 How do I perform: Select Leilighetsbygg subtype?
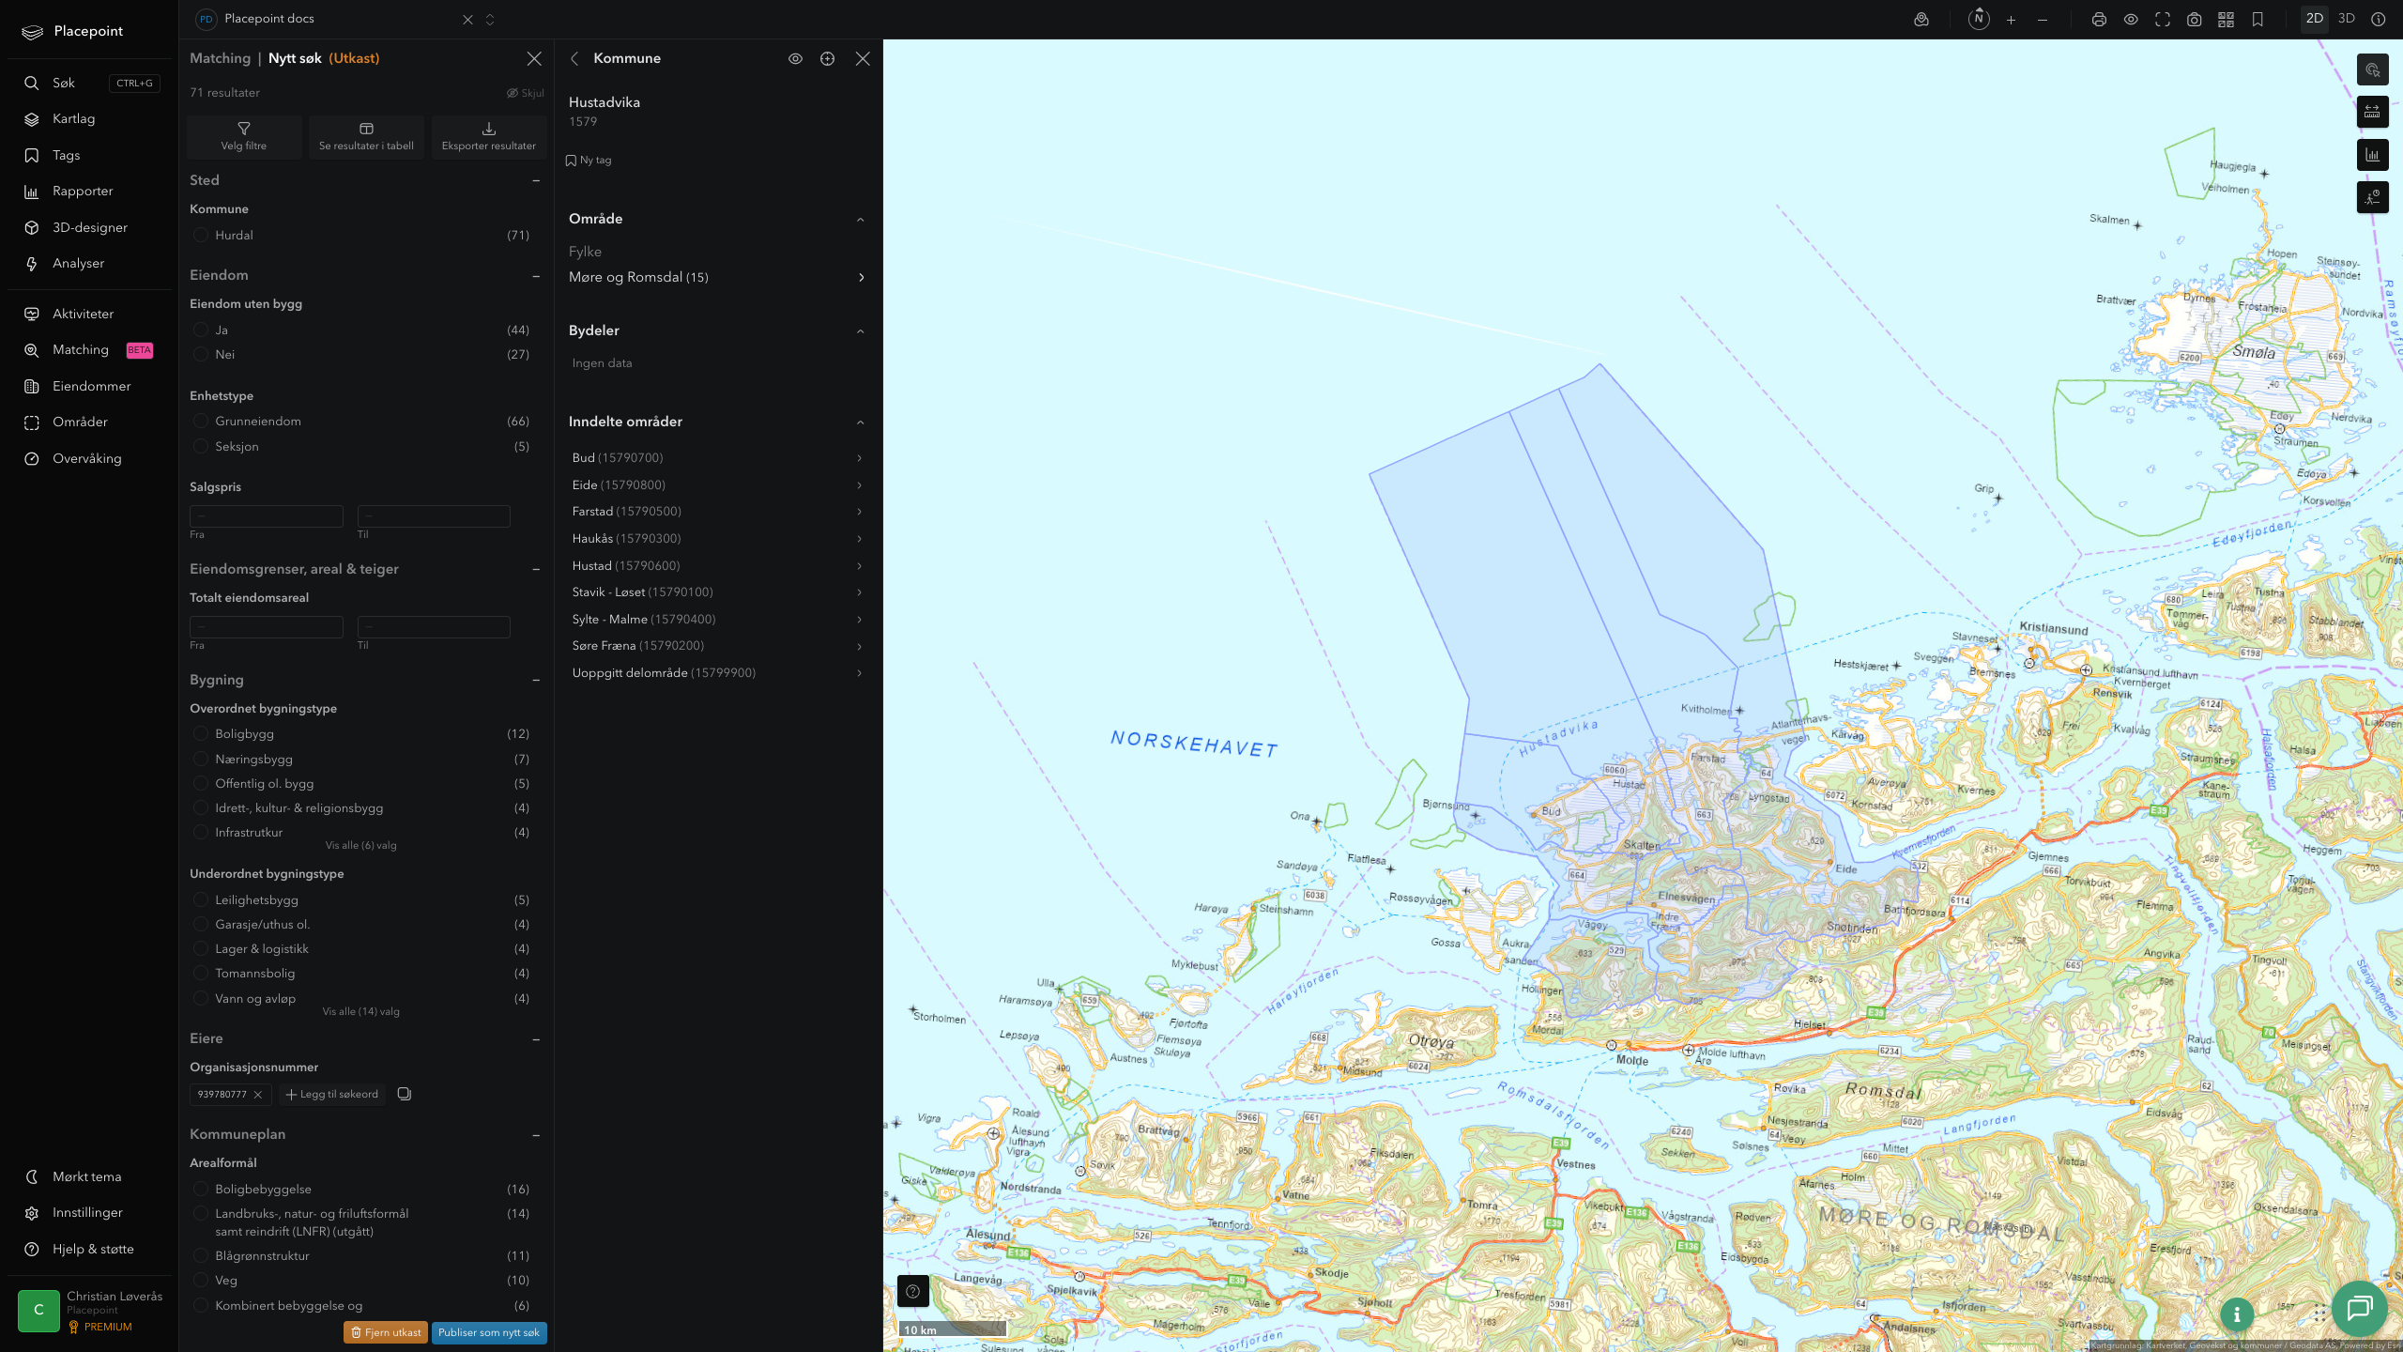tap(200, 899)
